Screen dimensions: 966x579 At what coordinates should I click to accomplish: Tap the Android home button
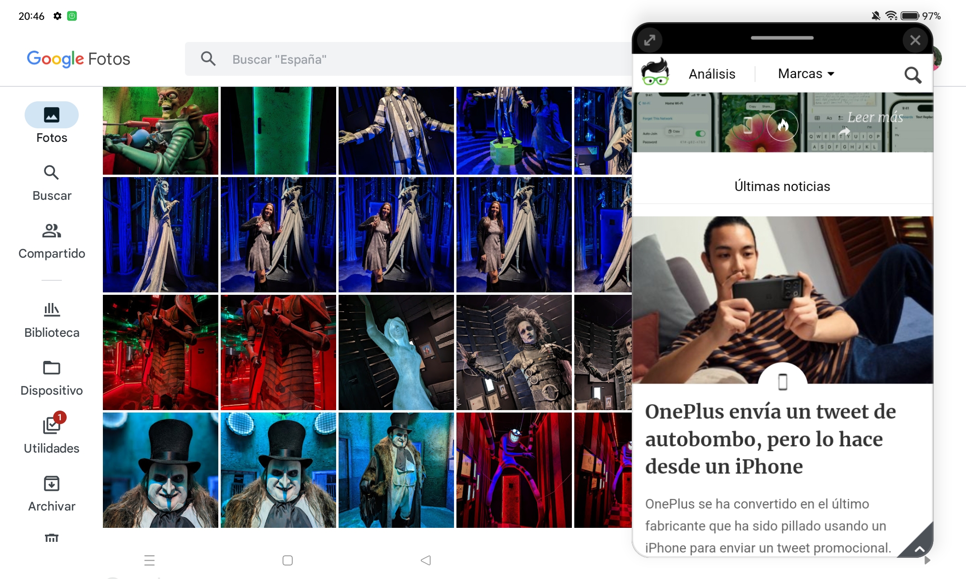(x=287, y=560)
